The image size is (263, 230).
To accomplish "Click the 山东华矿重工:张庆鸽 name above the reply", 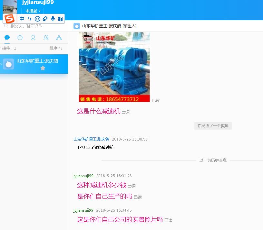I will click(x=91, y=140).
